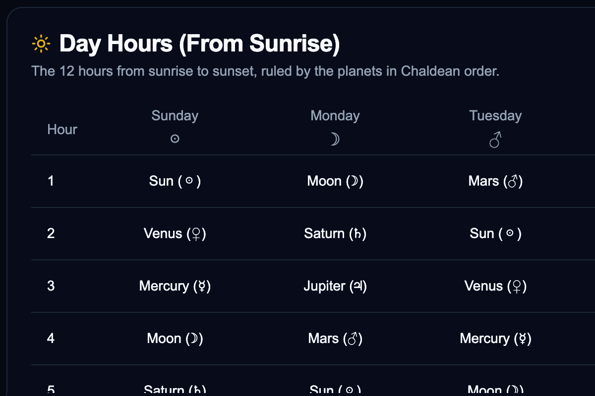Click Sunday hour 1 Sun cell

[x=175, y=181]
